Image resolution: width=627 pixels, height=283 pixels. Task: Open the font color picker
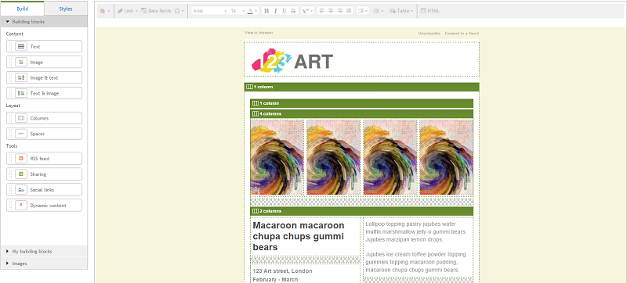pyautogui.click(x=252, y=11)
